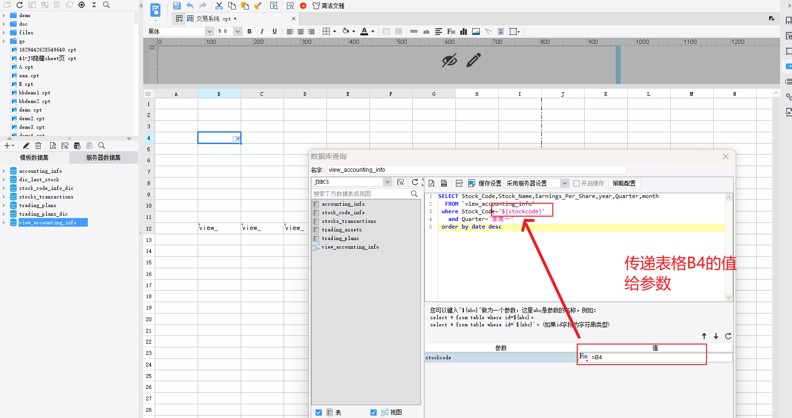Uncheck the 视图 views checkbox

(x=373, y=412)
